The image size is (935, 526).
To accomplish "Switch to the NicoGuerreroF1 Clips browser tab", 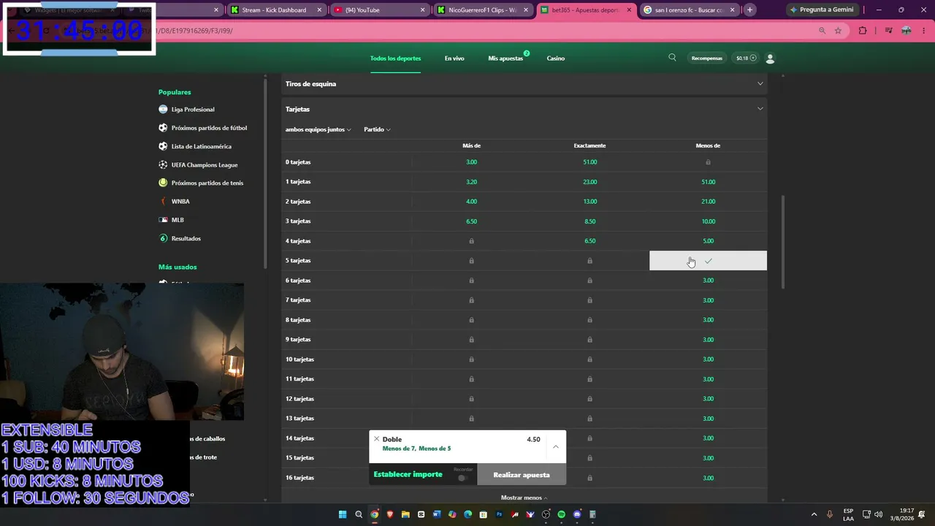I will pos(483,10).
